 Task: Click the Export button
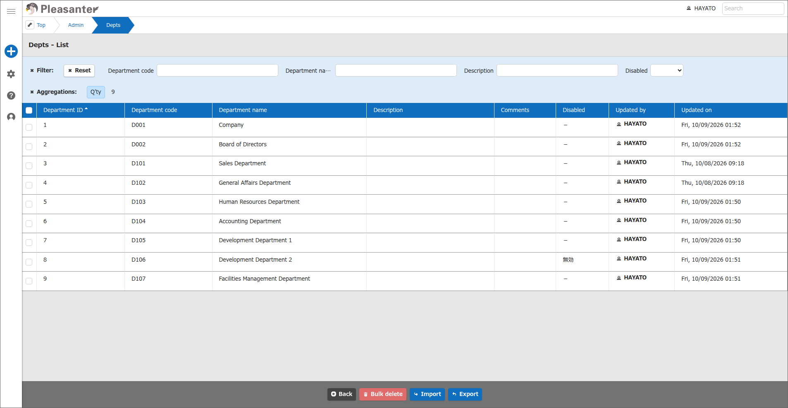[x=465, y=394]
